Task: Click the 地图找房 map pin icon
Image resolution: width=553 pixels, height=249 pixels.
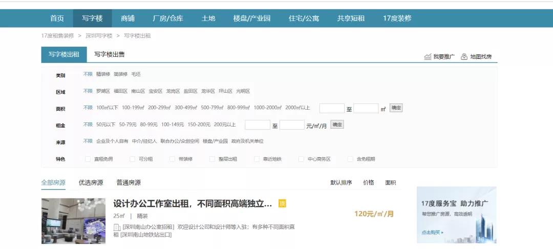Action: tap(464, 56)
